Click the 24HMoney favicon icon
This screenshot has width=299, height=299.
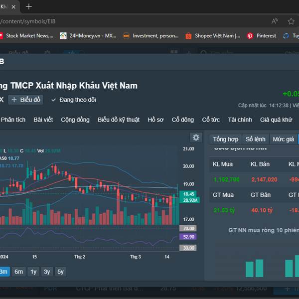click(x=63, y=36)
